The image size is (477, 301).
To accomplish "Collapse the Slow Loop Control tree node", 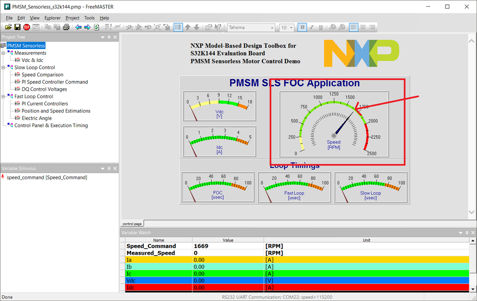I will 3,67.
